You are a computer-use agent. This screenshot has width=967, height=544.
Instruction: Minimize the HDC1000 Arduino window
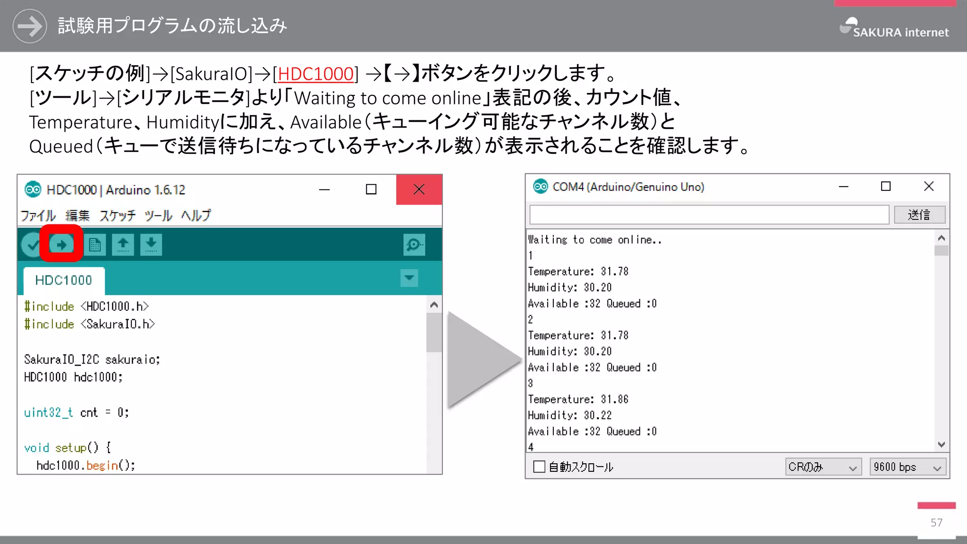point(324,189)
